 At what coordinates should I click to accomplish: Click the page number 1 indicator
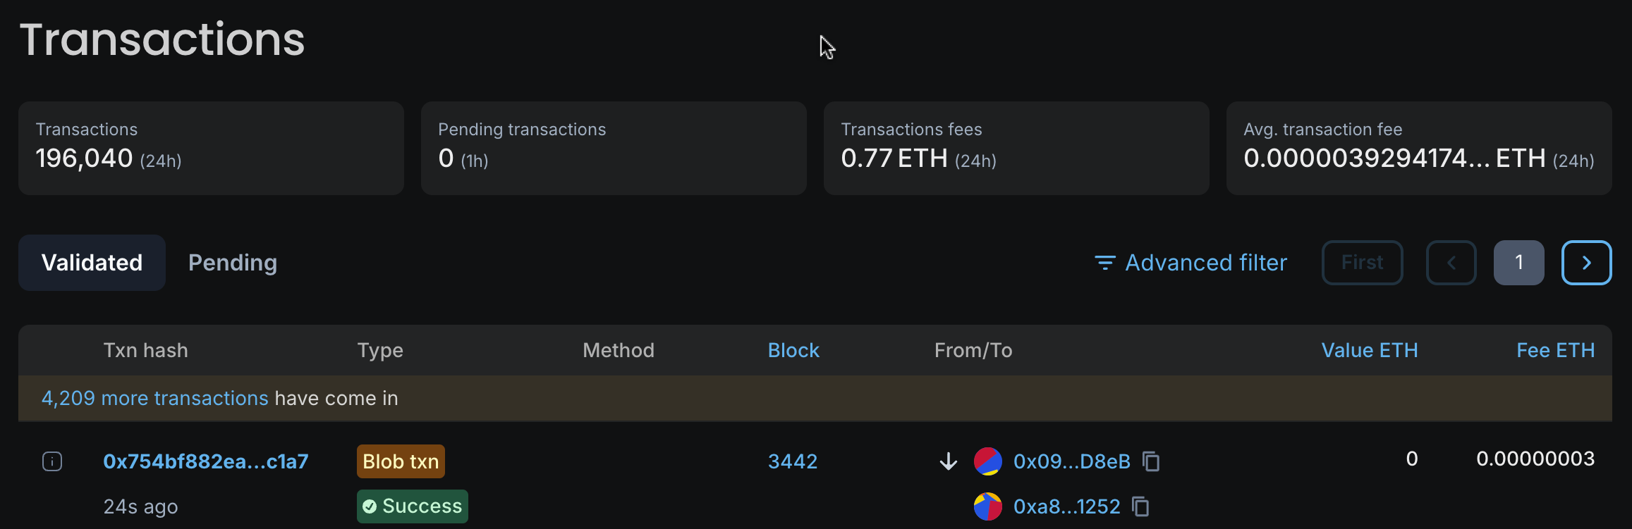tap(1518, 262)
